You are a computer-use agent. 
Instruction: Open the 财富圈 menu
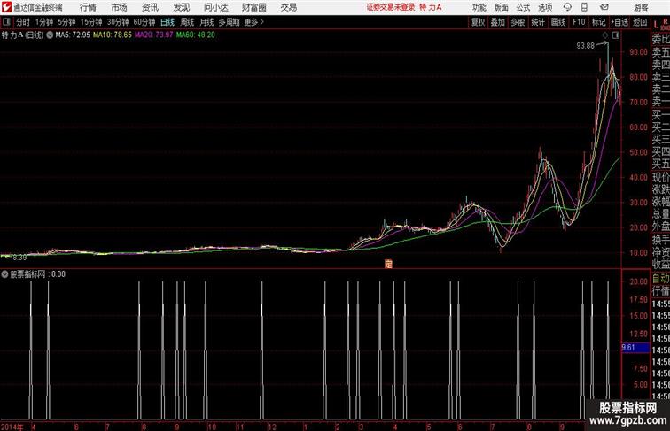254,7
